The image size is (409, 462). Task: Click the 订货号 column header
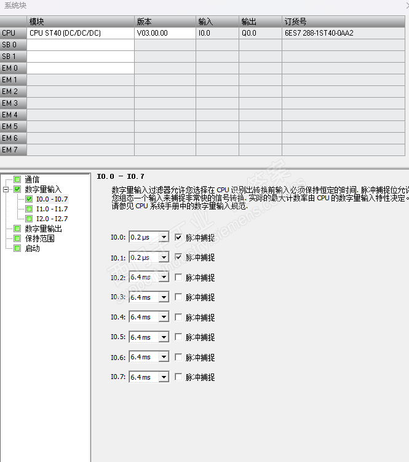point(343,22)
